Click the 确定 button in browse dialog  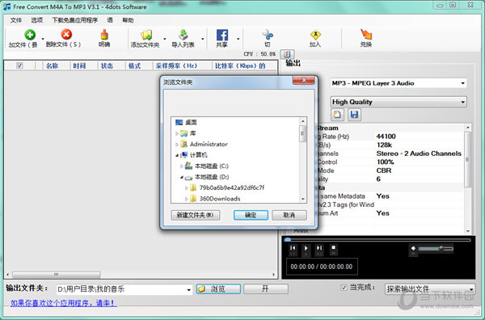click(x=251, y=215)
